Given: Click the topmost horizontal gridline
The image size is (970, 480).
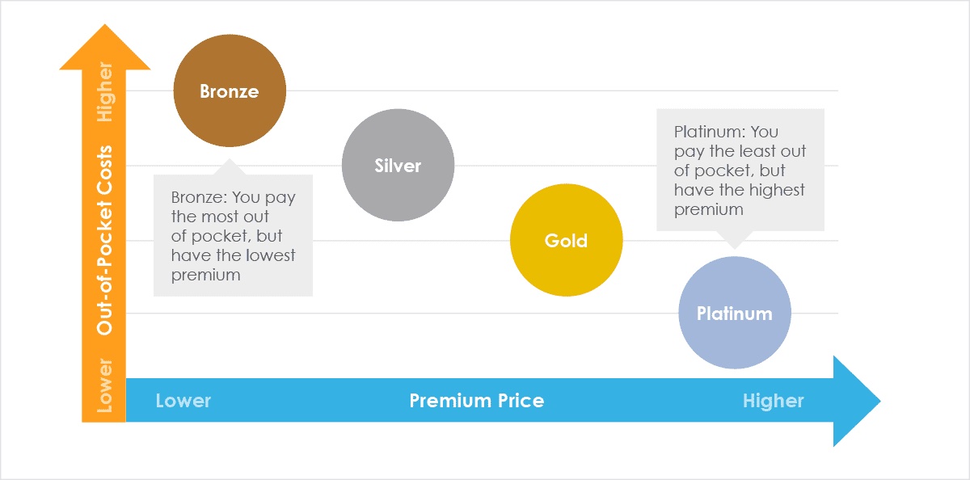Looking at the screenshot, I should tap(566, 91).
